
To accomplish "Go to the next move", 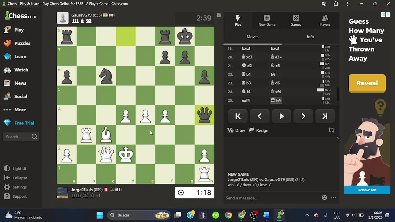I will click(303, 116).
